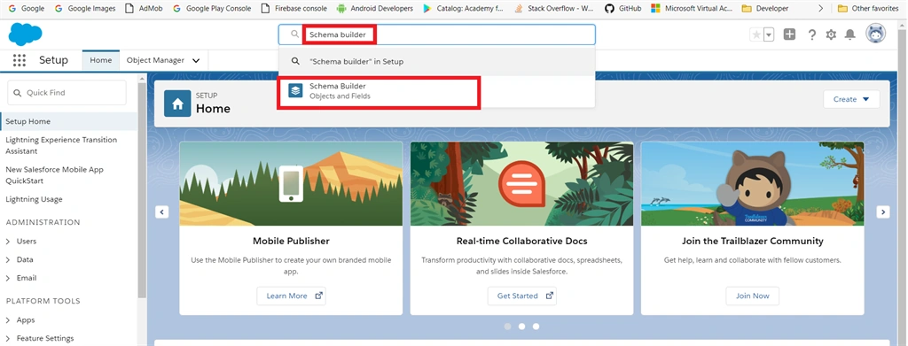Click the Salesforce cloud logo
Screen dimensions: 908x346
point(25,35)
